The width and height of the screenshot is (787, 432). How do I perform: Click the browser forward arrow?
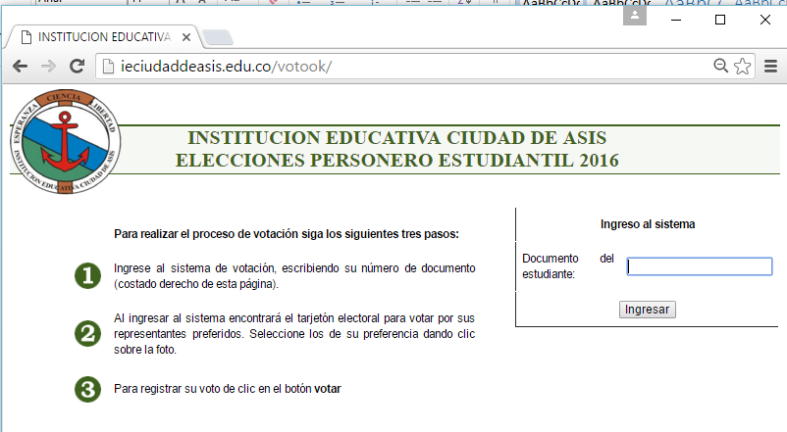coord(48,67)
